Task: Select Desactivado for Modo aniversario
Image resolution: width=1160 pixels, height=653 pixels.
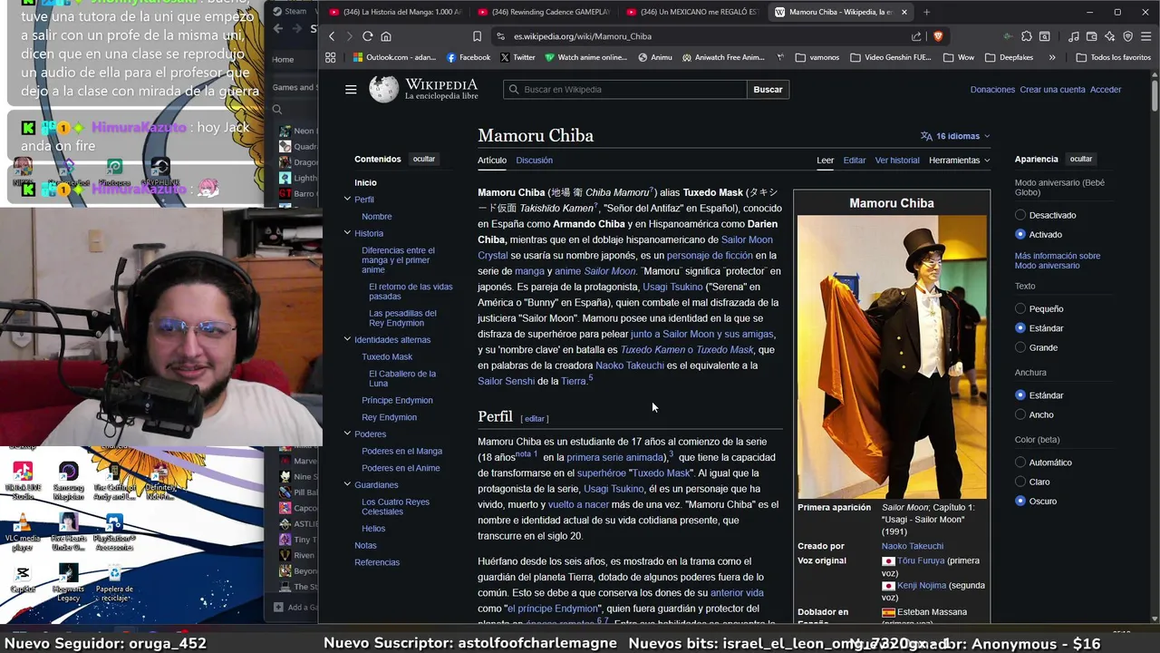Action: click(x=1020, y=215)
